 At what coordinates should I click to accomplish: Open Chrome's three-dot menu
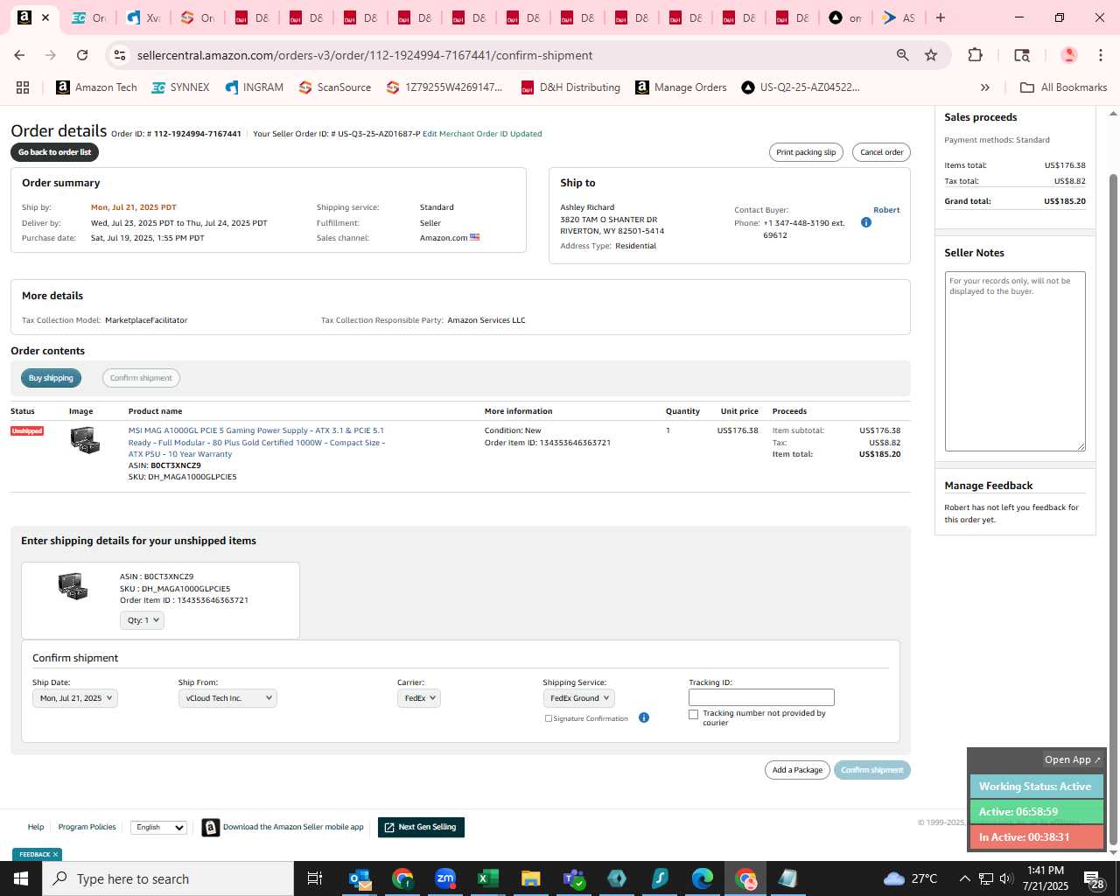click(1101, 55)
